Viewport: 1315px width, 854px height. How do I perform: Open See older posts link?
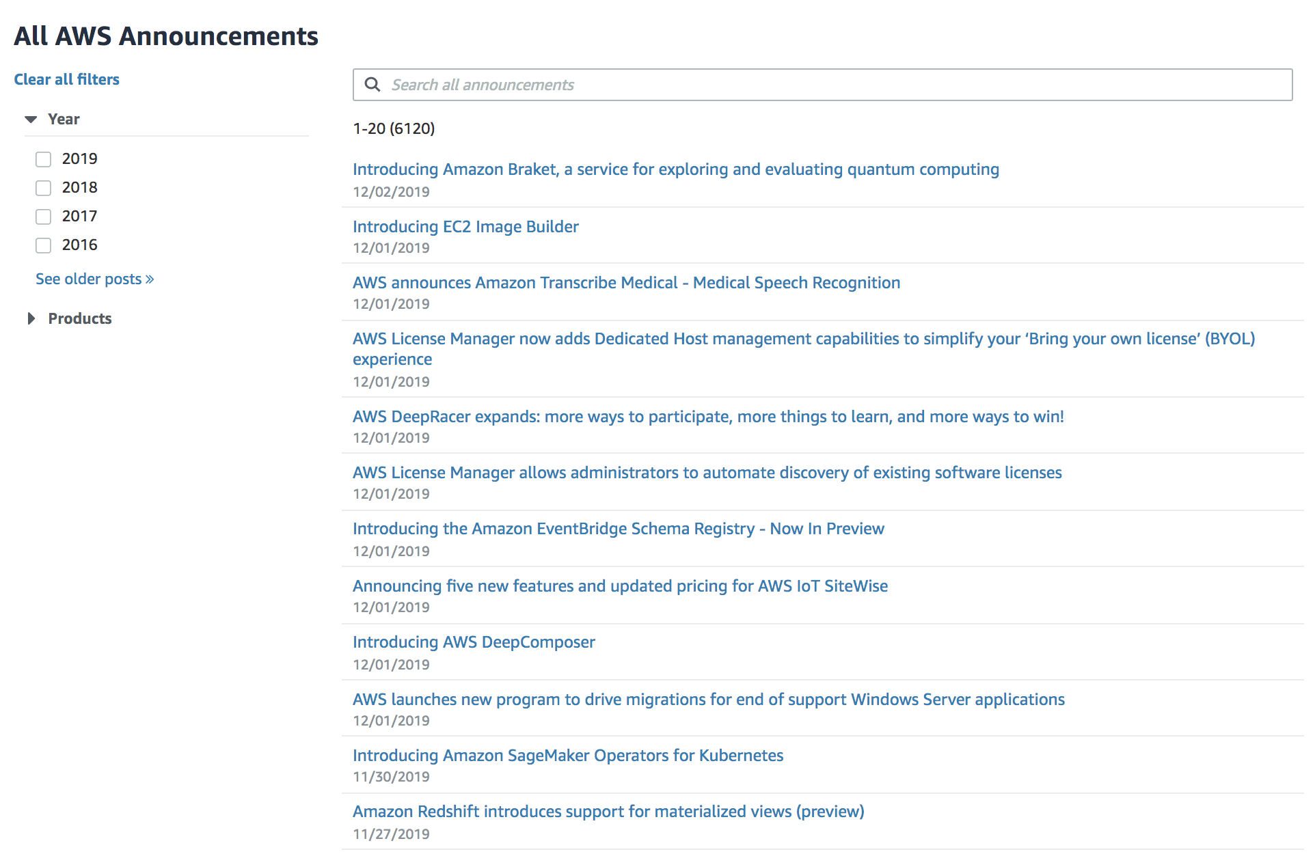(95, 279)
